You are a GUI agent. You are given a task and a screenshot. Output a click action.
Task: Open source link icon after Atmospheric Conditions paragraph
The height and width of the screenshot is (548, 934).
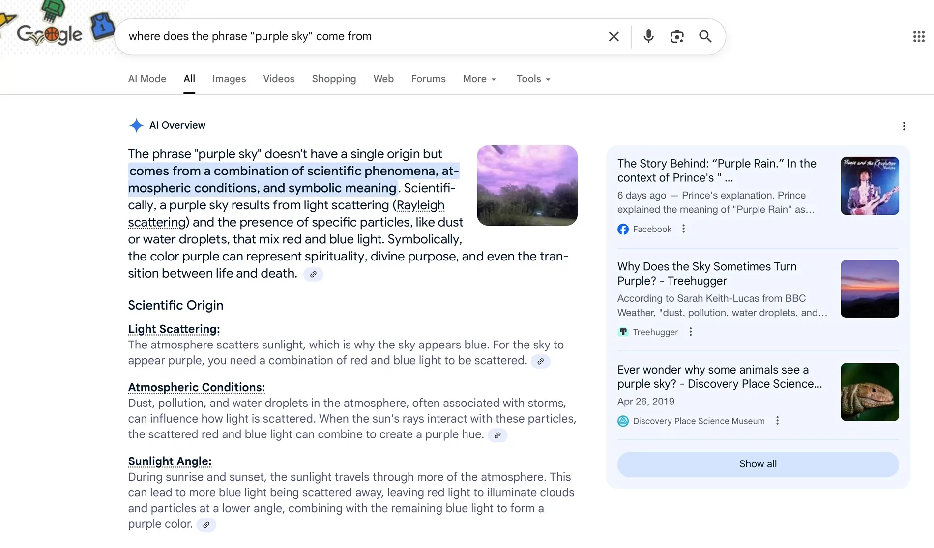497,435
